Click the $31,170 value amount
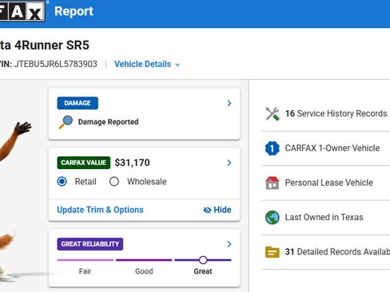 tap(132, 163)
